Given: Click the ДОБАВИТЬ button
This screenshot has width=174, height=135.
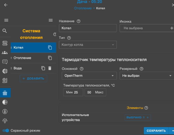Looking at the screenshot, I should click(33, 78).
